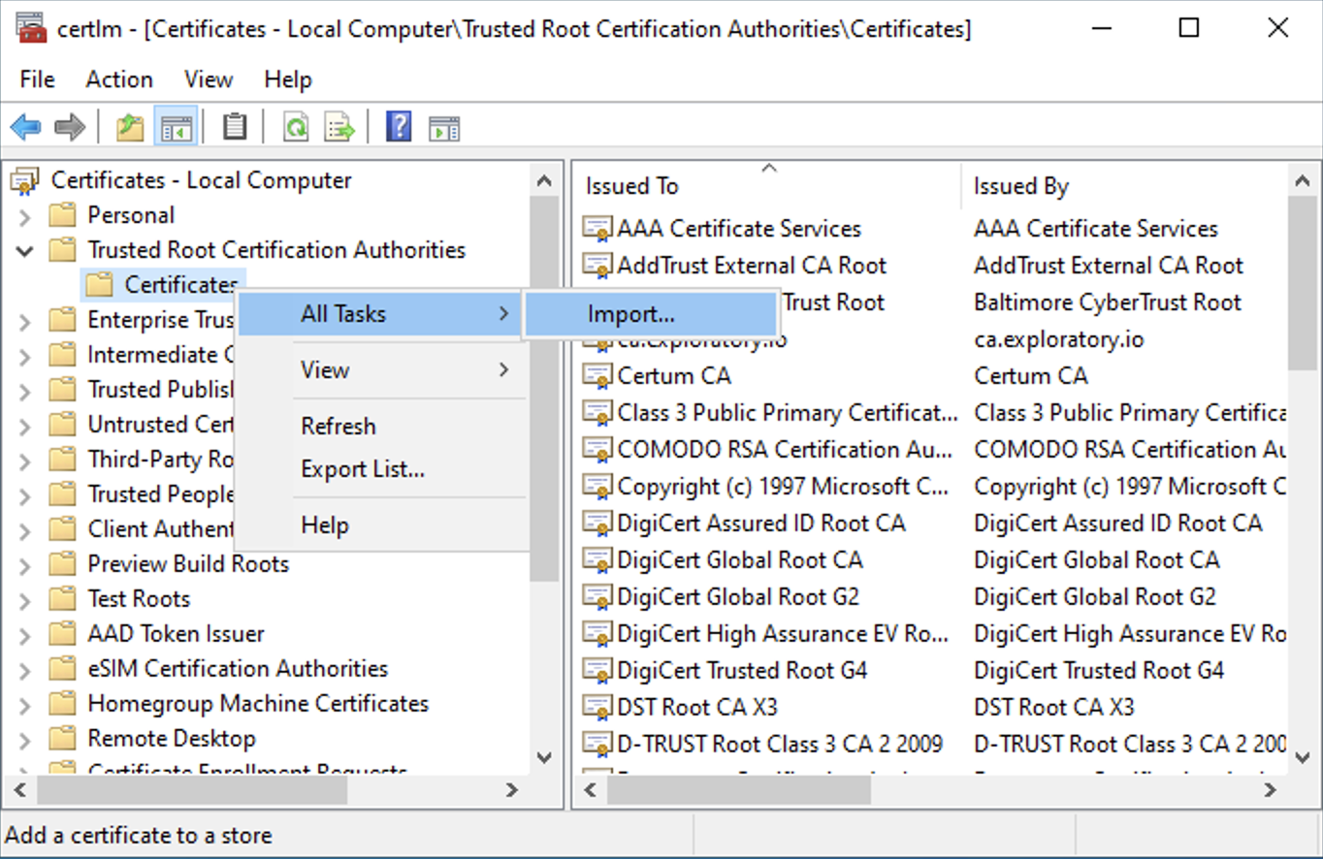Expand the Client Authentication node arrow
This screenshot has height=859, width=1323.
(x=25, y=529)
